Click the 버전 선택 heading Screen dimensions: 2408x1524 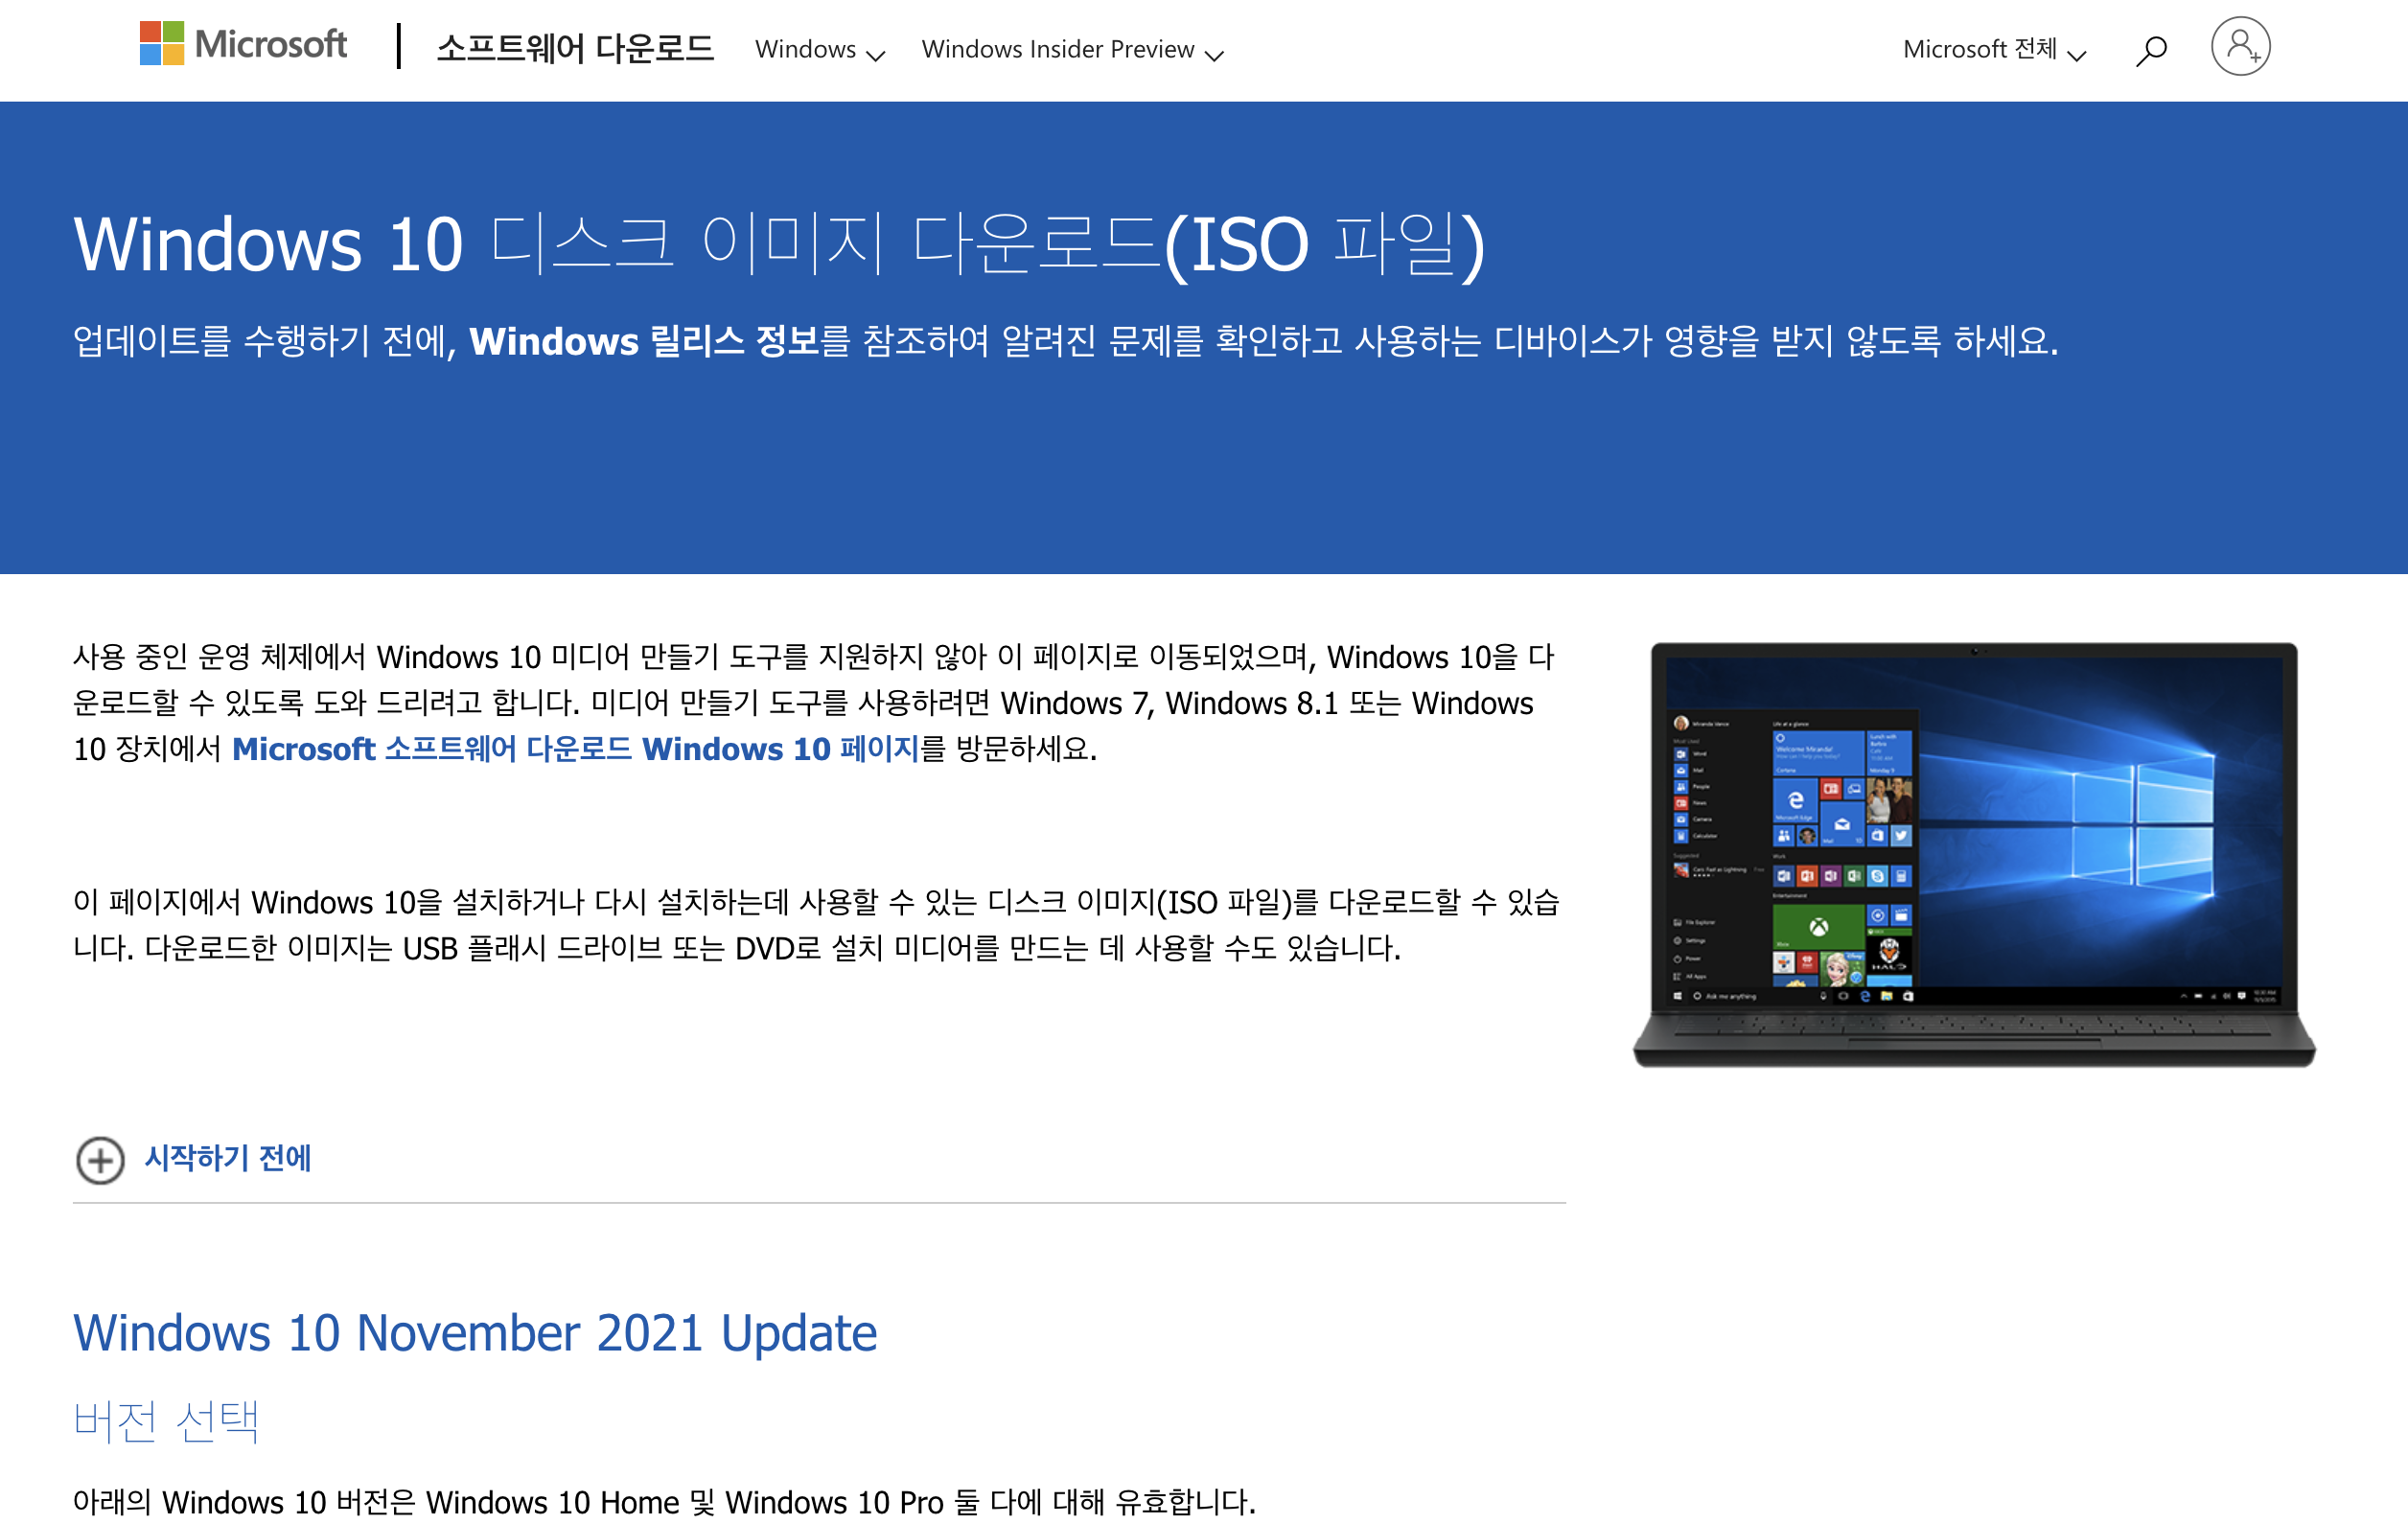point(166,1421)
